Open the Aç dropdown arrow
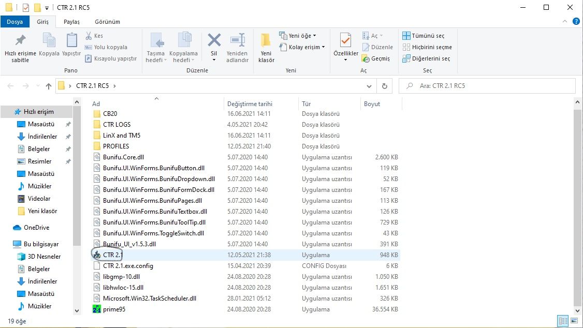Viewport: 583px width, 328px height. tap(381, 36)
